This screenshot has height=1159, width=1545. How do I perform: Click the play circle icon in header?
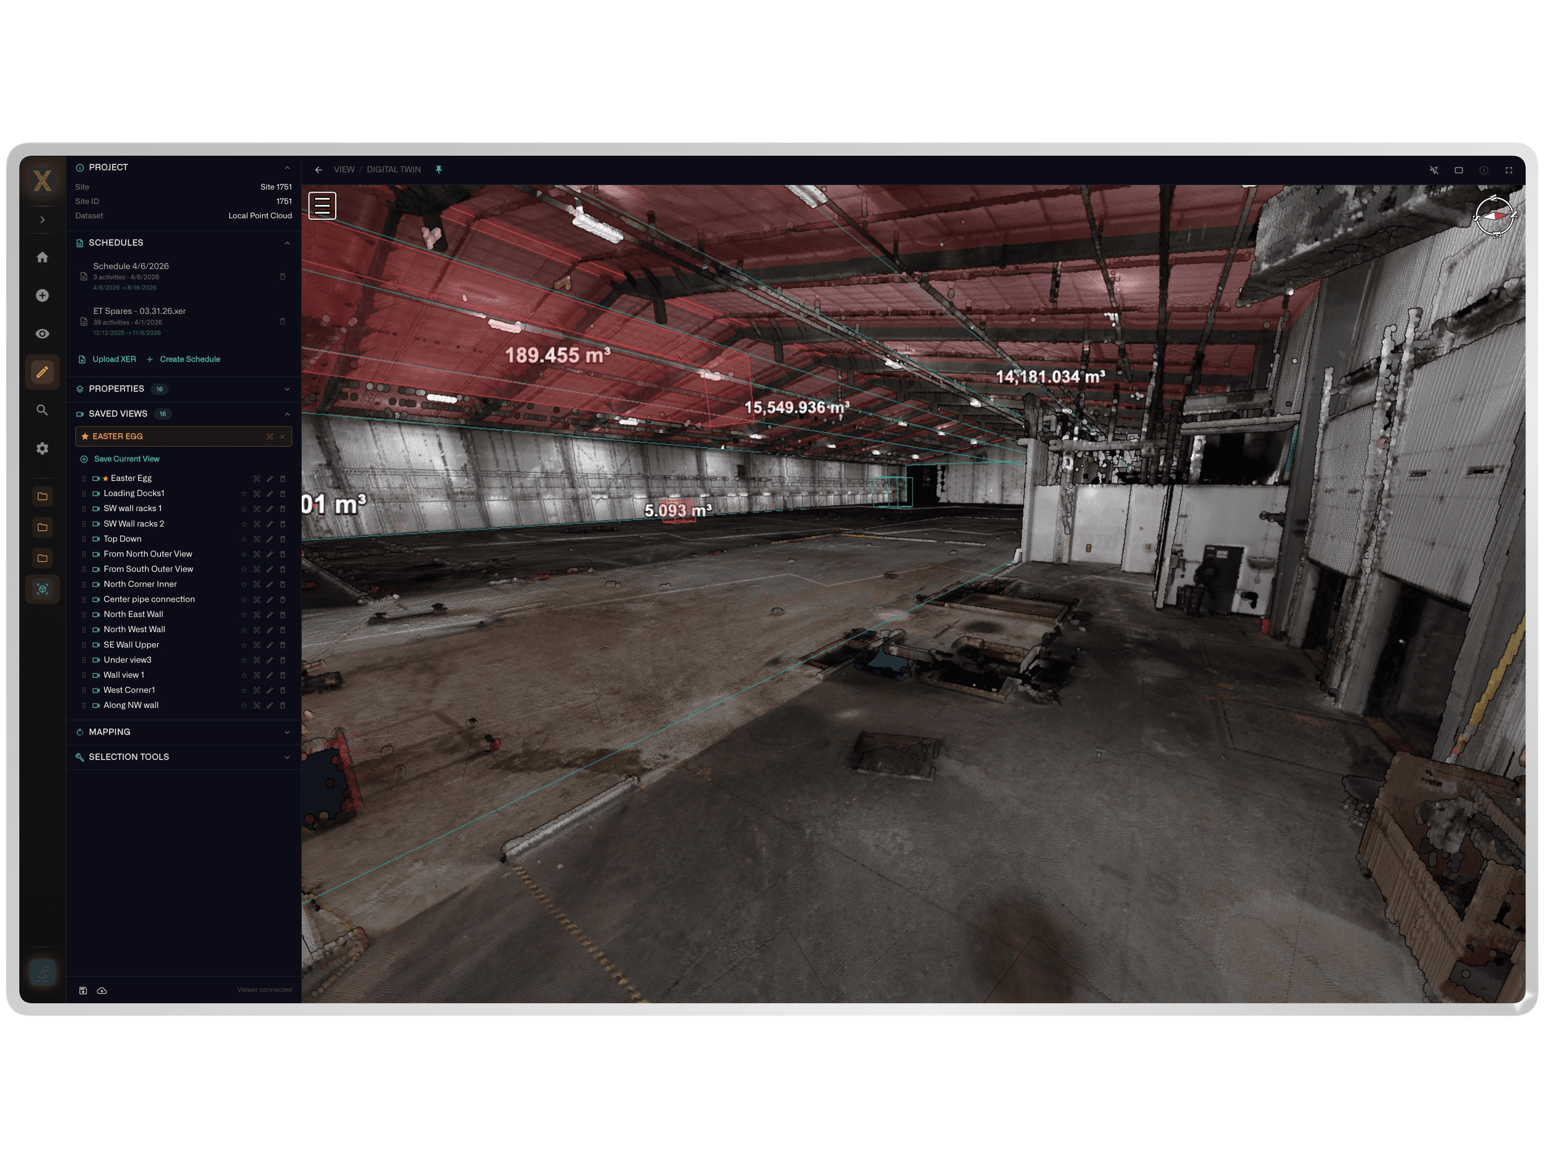click(x=1483, y=170)
